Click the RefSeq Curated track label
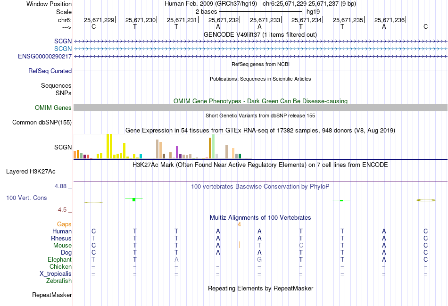Screen dimensions: 448x306 click(50, 71)
